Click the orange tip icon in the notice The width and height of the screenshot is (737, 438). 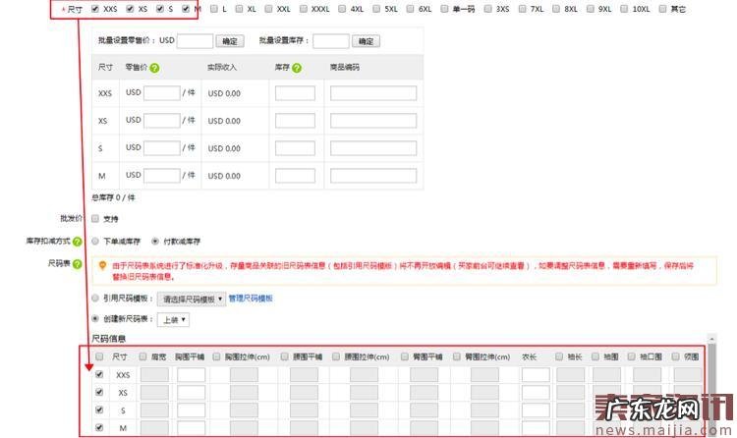click(x=102, y=266)
